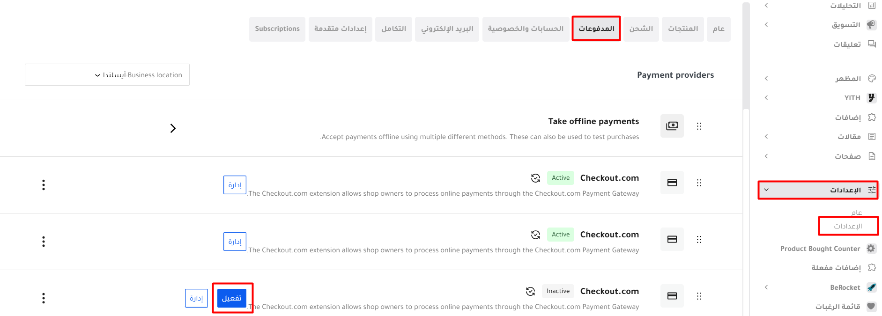Viewport: 882px width, 316px height.
Task: Click the YITH logo icon in sidebar
Action: coord(871,98)
